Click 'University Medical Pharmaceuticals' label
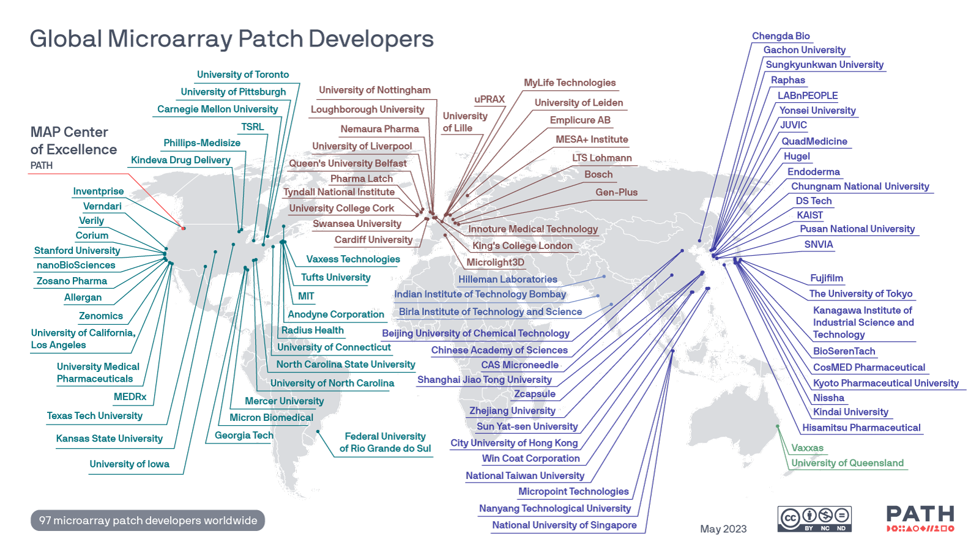This screenshot has height=553, width=979. tap(98, 373)
